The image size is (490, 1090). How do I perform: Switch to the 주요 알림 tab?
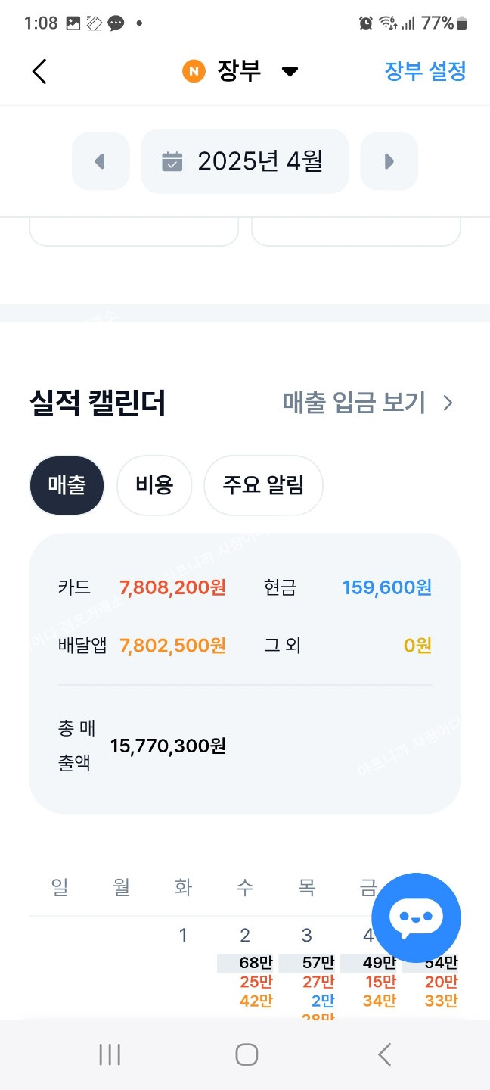point(263,485)
